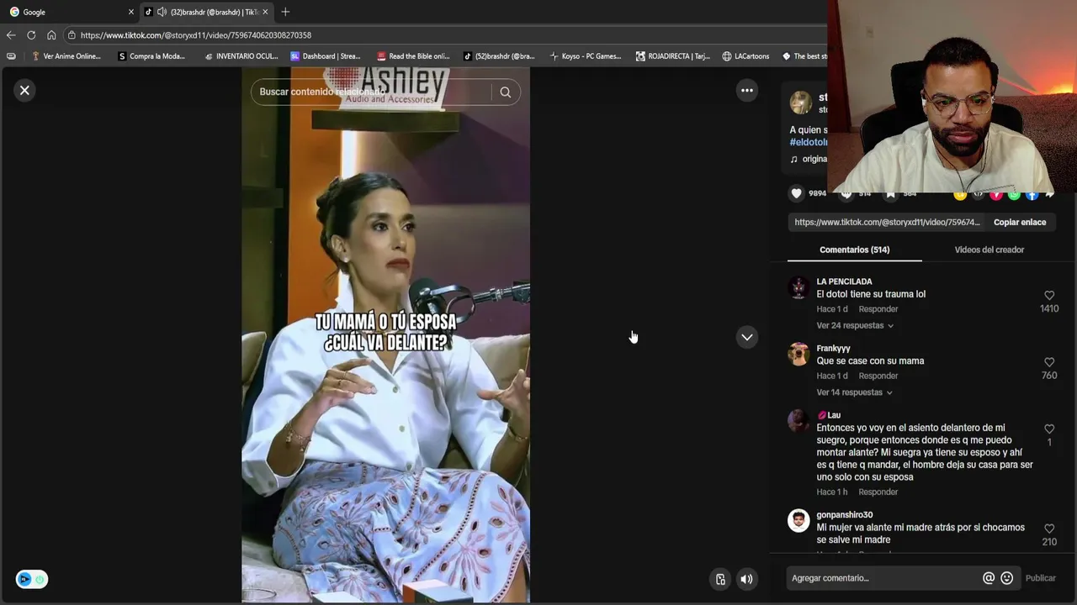Switch to Comentarios (514) tab
This screenshot has height=605, width=1077.
854,250
